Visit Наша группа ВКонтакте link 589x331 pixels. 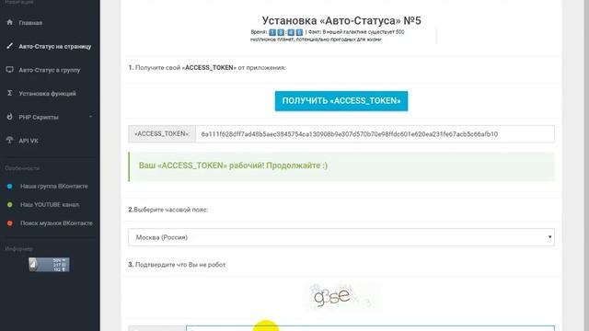(x=54, y=186)
